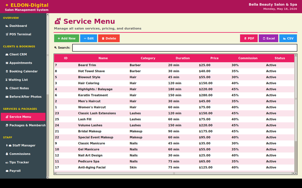Click the Dashboard chart icon in sidebar
The width and height of the screenshot is (302, 188).
pos(7,26)
